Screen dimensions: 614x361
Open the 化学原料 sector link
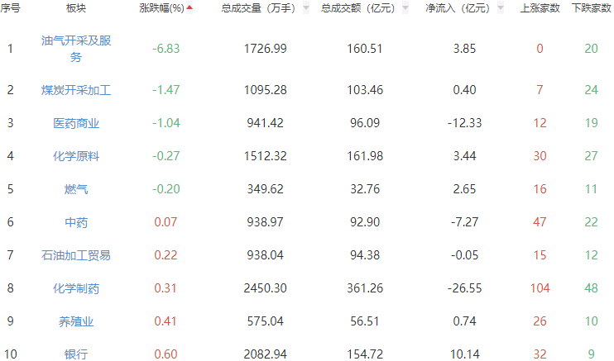click(x=76, y=155)
